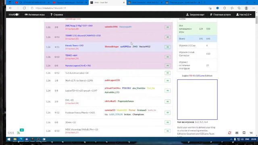Select player aka_Stanislav in LegionTD row
The width and height of the screenshot is (258, 145).
click(x=139, y=88)
